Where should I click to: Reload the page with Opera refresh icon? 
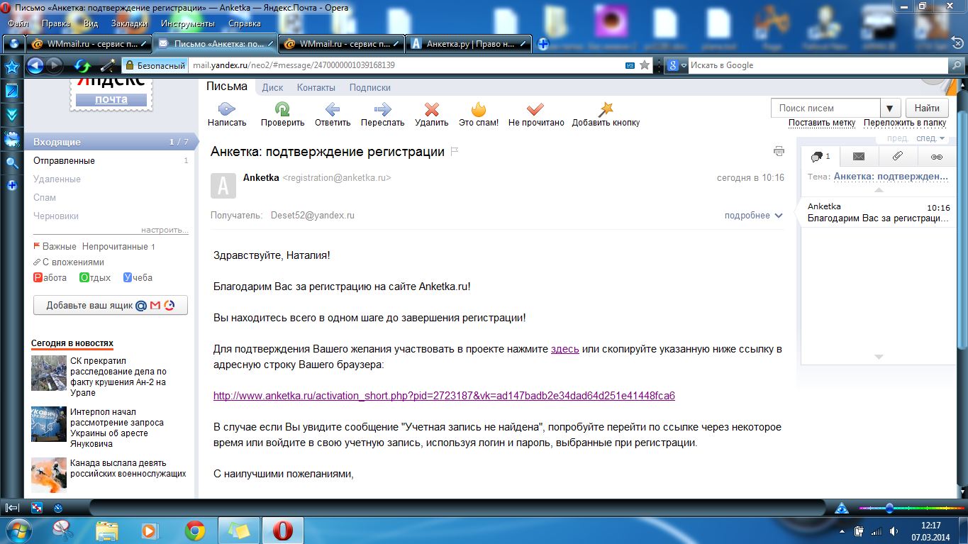coord(82,66)
